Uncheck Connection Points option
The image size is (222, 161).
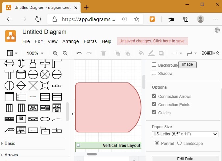(154, 104)
